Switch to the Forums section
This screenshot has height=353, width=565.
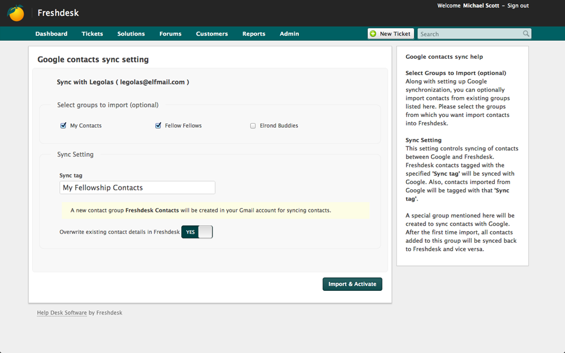point(171,33)
